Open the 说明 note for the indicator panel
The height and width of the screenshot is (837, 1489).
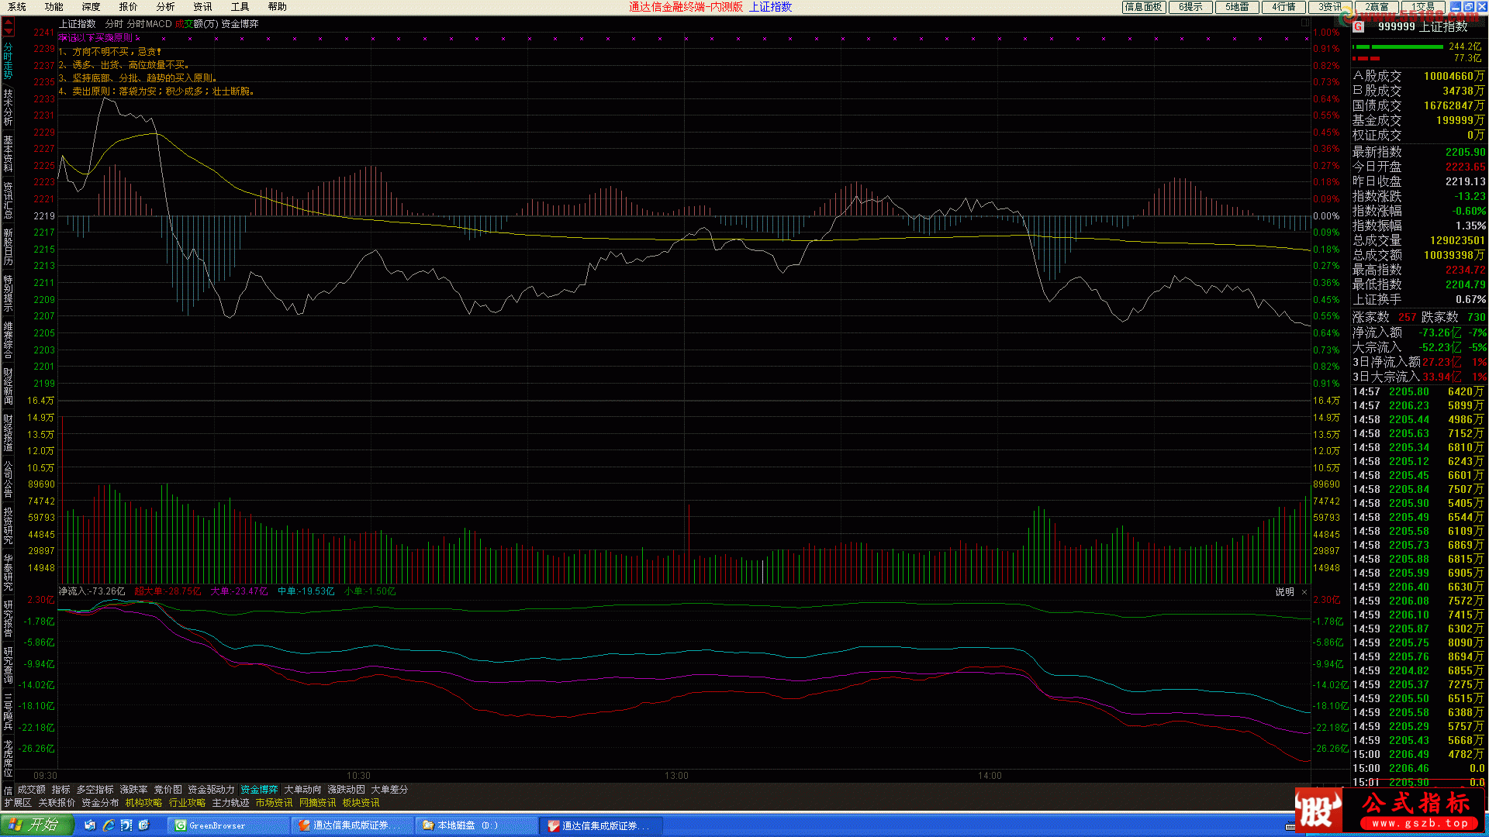click(1284, 591)
